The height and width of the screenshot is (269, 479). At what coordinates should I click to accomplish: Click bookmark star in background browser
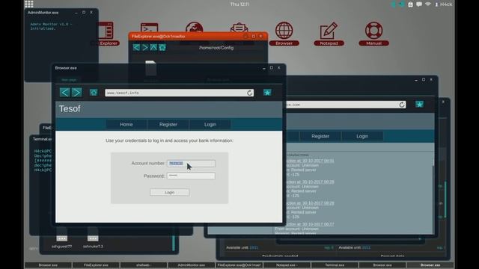419,105
